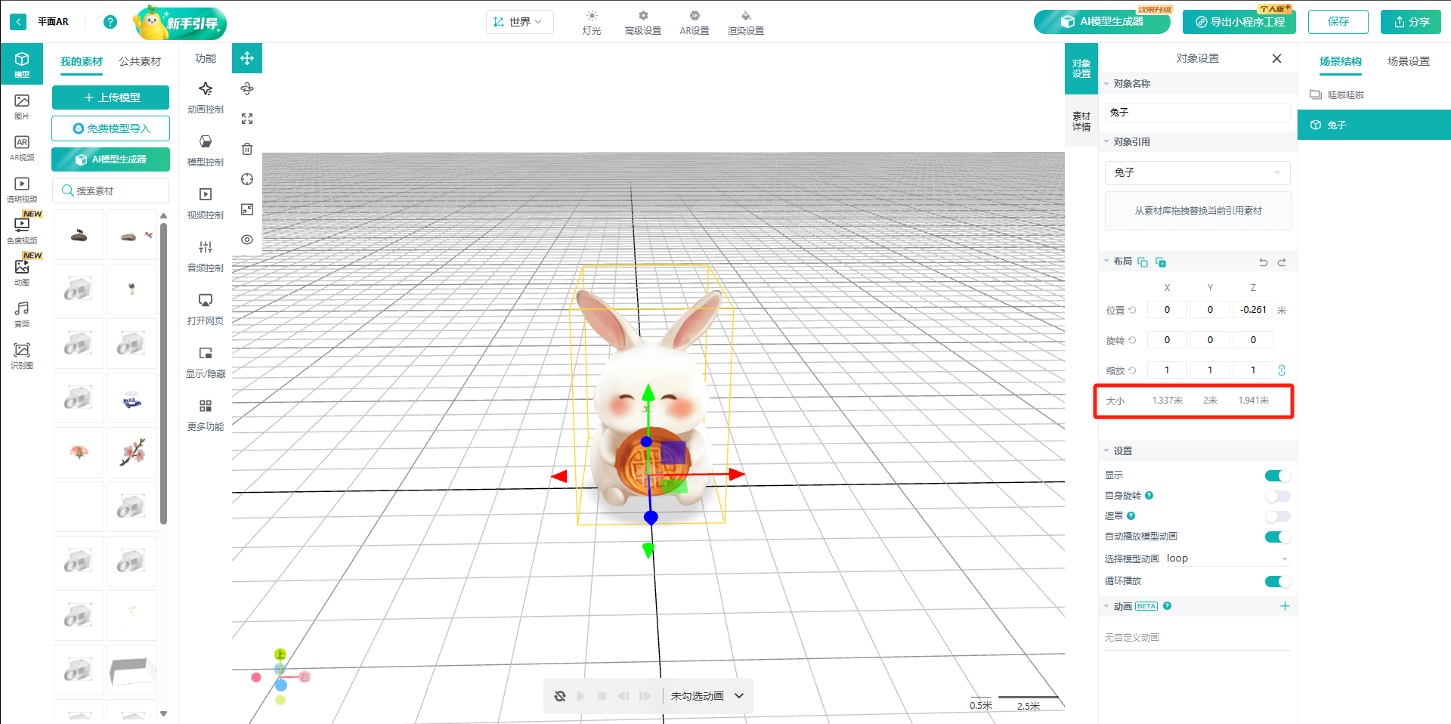Open the 未勾选动画 animation dropdown
This screenshot has height=724, width=1451.
coord(707,696)
